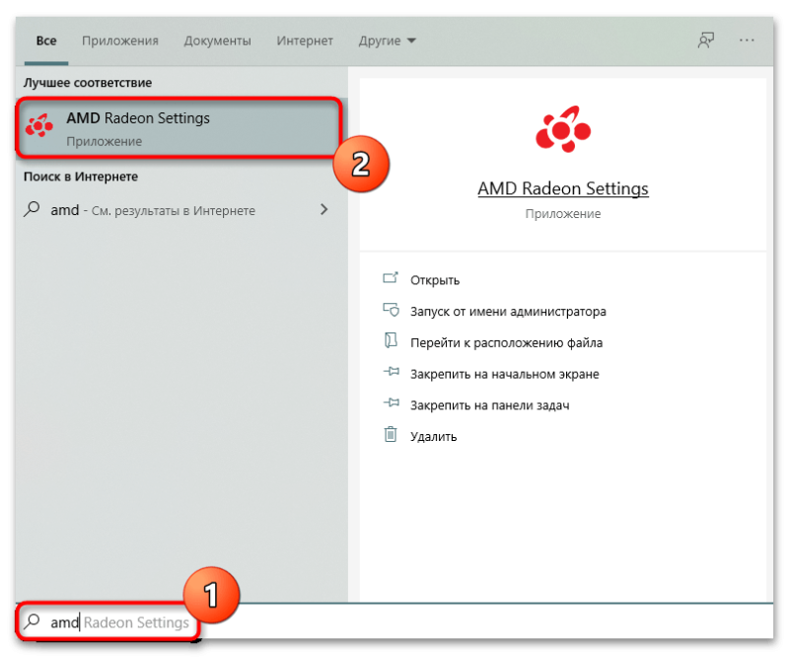Viewport: 789px width, 659px height.
Task: Choose Перейти к расположению файла
Action: [506, 343]
